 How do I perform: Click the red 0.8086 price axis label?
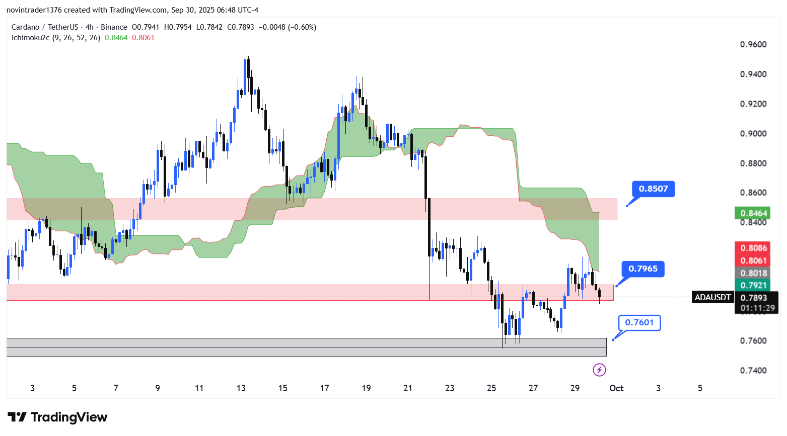(x=753, y=248)
